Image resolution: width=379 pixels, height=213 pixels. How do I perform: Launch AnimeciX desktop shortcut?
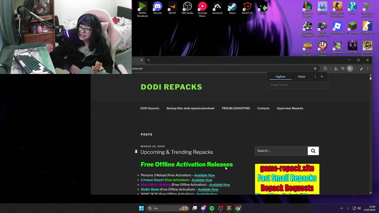pos(217,8)
